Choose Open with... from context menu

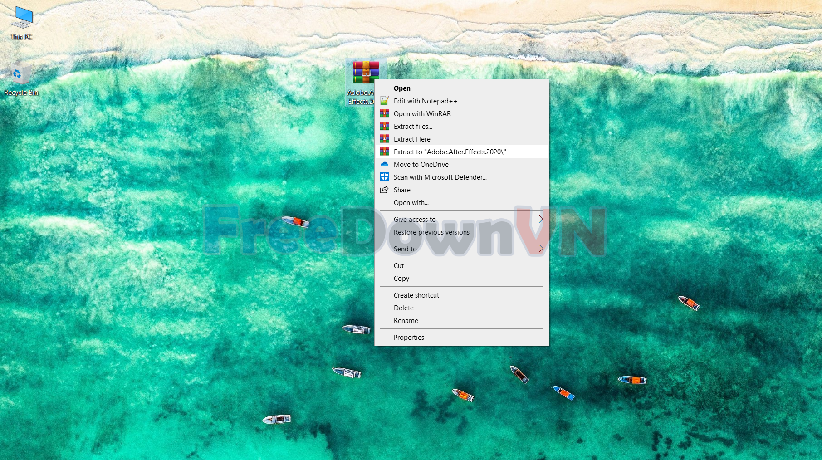click(411, 203)
